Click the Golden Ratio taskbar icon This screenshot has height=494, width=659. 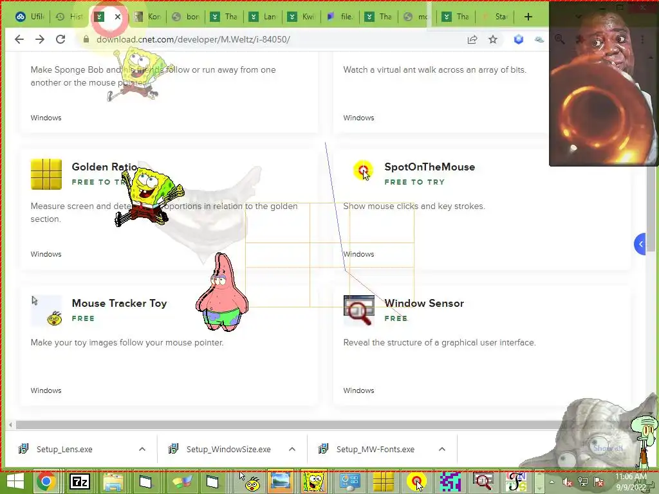pyautogui.click(x=384, y=482)
